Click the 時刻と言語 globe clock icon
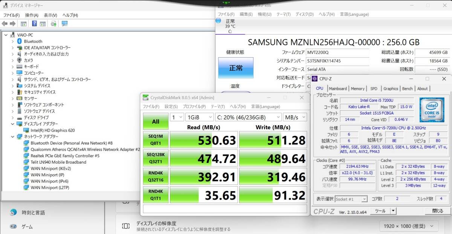The image size is (452, 234). pos(13,212)
